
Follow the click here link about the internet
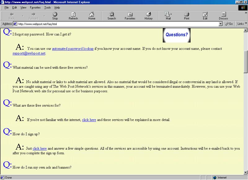pos(89,120)
